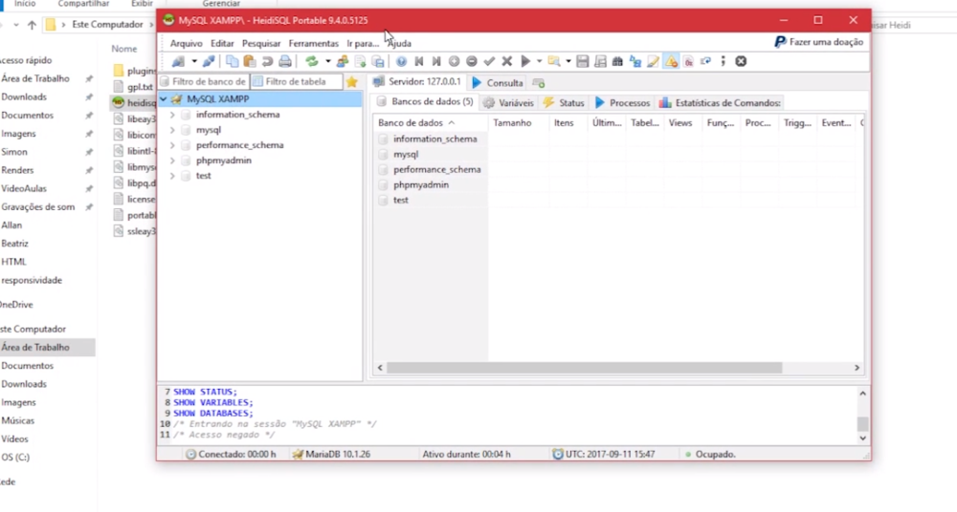The image size is (957, 512).
Task: Open the Session manager toolbar icon
Action: [178, 61]
